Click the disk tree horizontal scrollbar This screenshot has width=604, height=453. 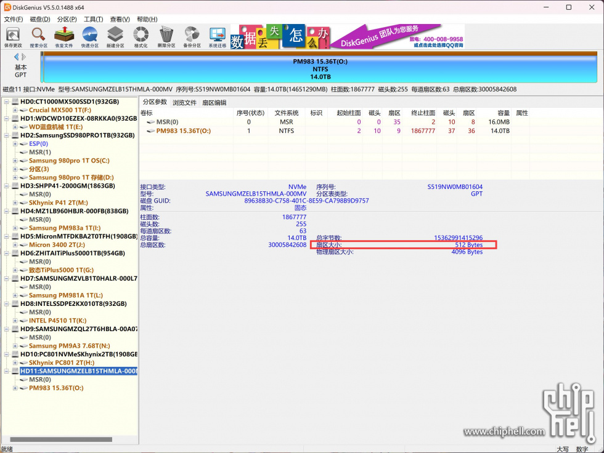(x=61, y=439)
